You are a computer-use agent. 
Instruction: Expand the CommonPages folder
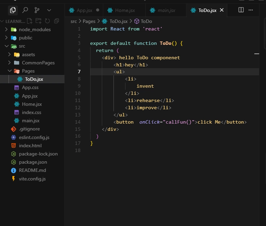coord(9,63)
